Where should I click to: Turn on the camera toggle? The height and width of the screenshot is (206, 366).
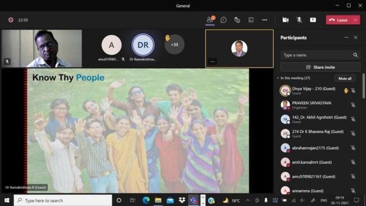point(285,20)
